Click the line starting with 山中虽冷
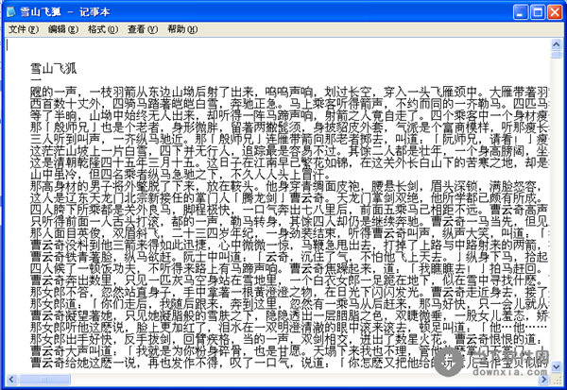The height and width of the screenshot is (390, 567). click(180, 175)
